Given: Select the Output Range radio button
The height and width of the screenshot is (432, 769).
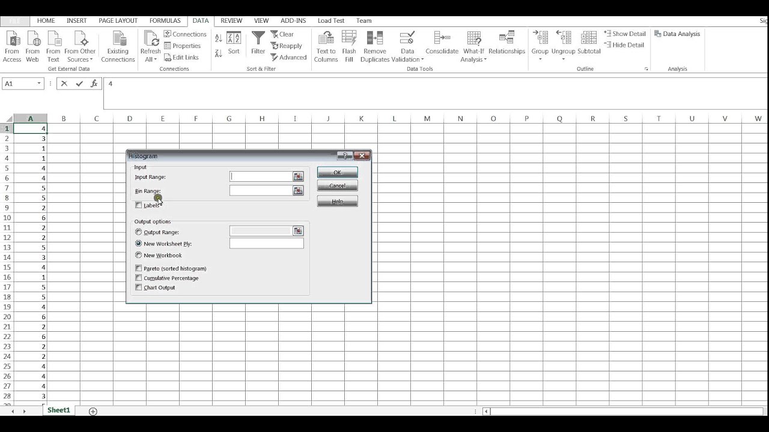Looking at the screenshot, I should tap(139, 232).
